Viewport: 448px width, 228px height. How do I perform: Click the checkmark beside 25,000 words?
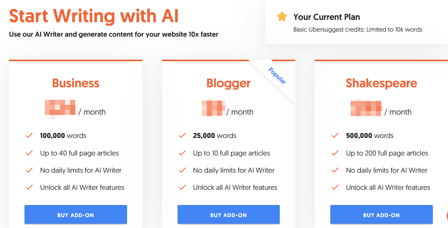tap(182, 136)
